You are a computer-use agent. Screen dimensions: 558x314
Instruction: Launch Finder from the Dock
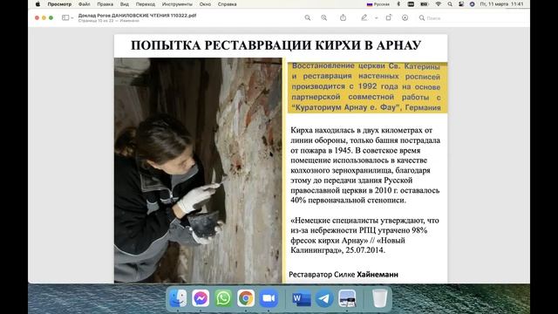coord(178,298)
